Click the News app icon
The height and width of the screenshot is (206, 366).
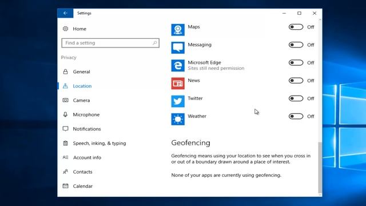click(x=178, y=84)
